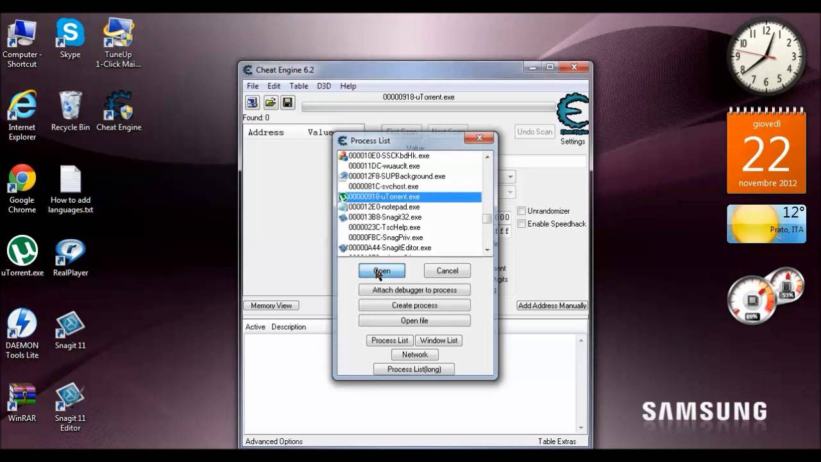Image resolution: width=821 pixels, height=462 pixels.
Task: Click the Process List(long) button
Action: (x=414, y=370)
